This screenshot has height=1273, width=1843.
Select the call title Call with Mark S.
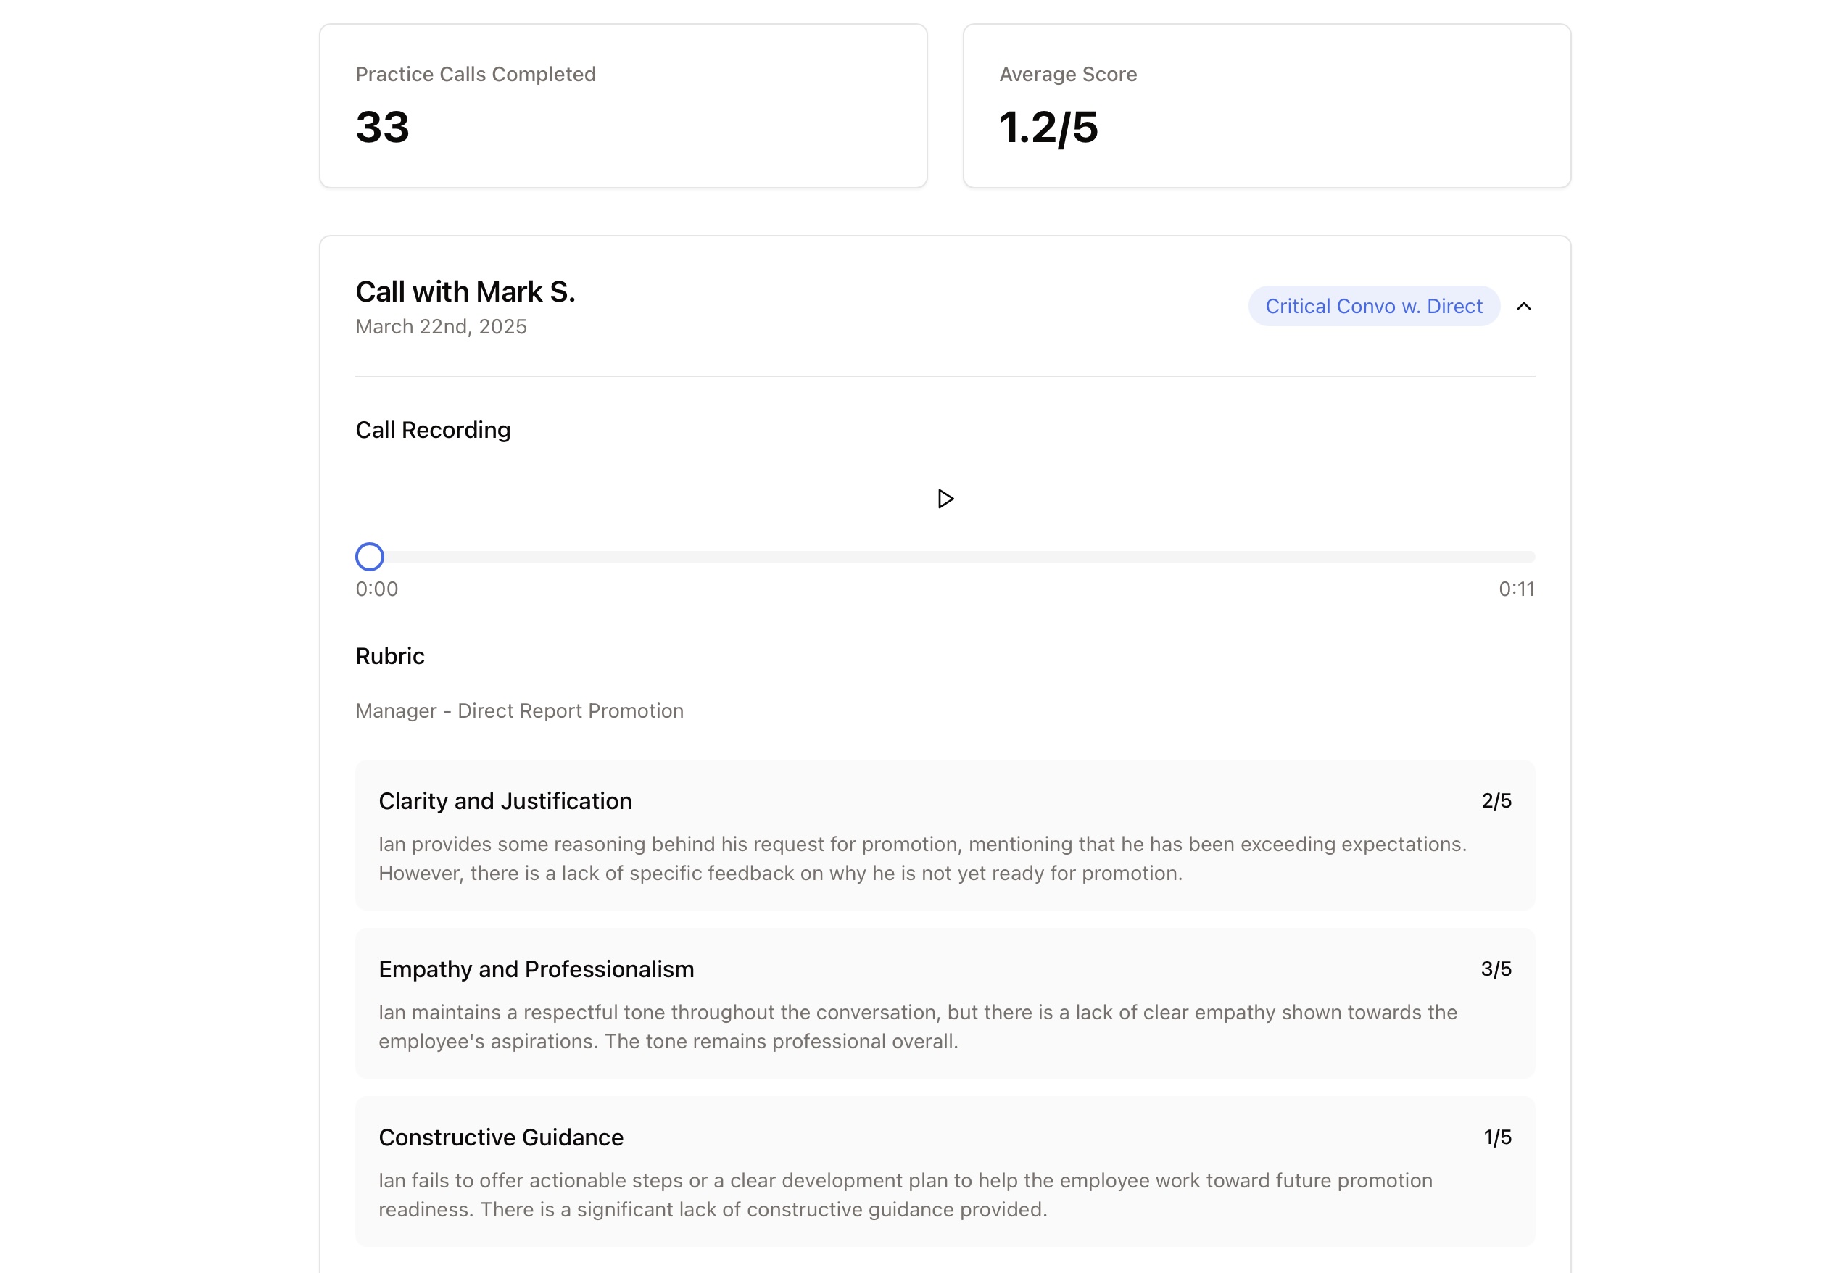point(465,292)
